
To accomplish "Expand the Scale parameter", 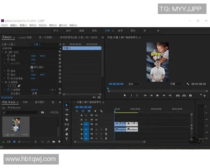I will [x=5, y=59].
